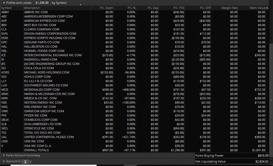Select the MCD symbol

pos(5,90)
